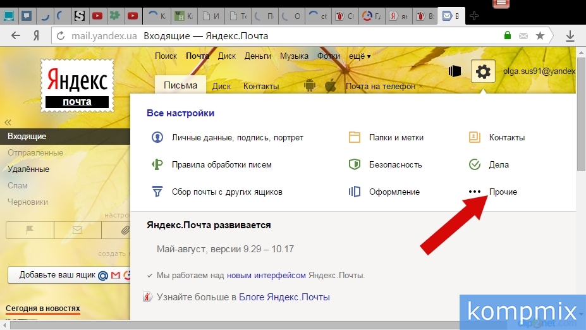
Task: Select the Входящие folder
Action: (x=27, y=137)
